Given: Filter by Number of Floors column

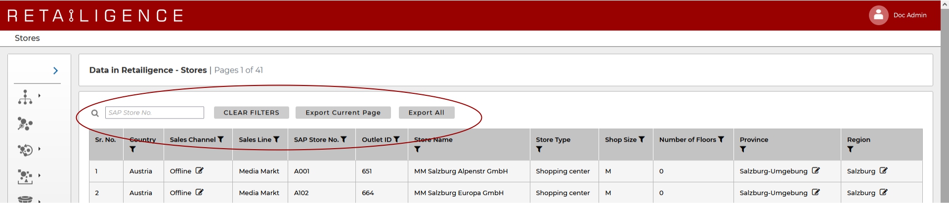Looking at the screenshot, I should 721,140.
